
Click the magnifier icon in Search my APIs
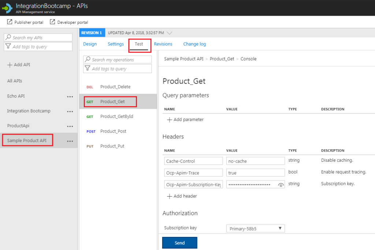8,37
